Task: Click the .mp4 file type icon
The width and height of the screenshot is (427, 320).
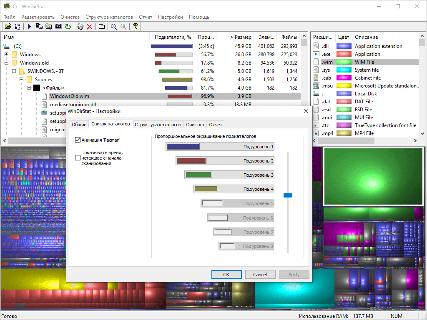Action: point(316,133)
